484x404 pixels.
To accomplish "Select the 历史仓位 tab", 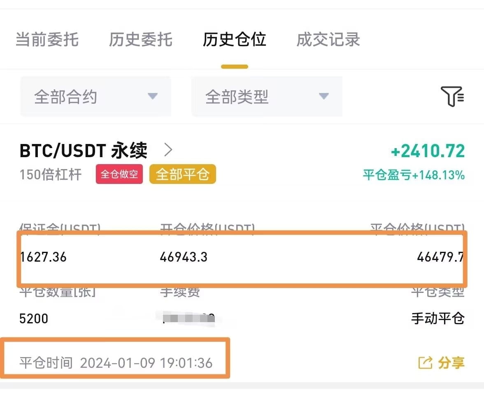I will [234, 39].
